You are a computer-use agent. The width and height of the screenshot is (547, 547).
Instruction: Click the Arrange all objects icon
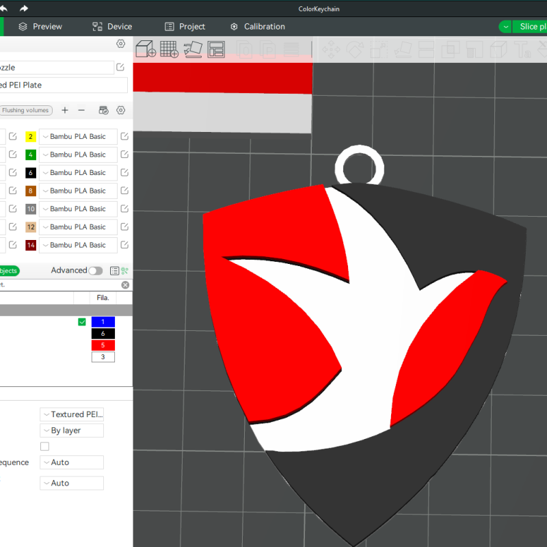pos(216,49)
